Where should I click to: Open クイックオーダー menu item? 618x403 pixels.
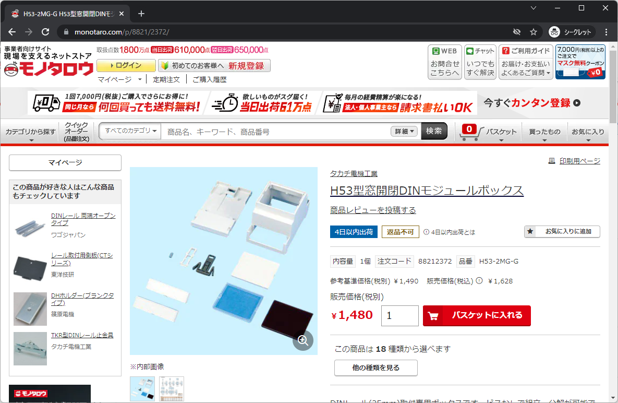click(x=77, y=132)
